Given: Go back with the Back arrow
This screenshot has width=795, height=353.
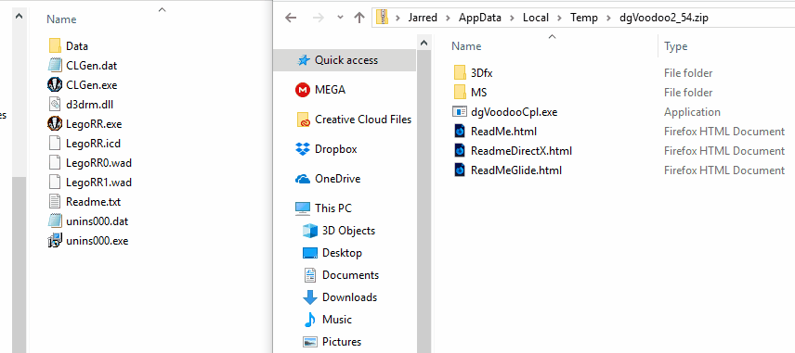Looking at the screenshot, I should [x=291, y=18].
